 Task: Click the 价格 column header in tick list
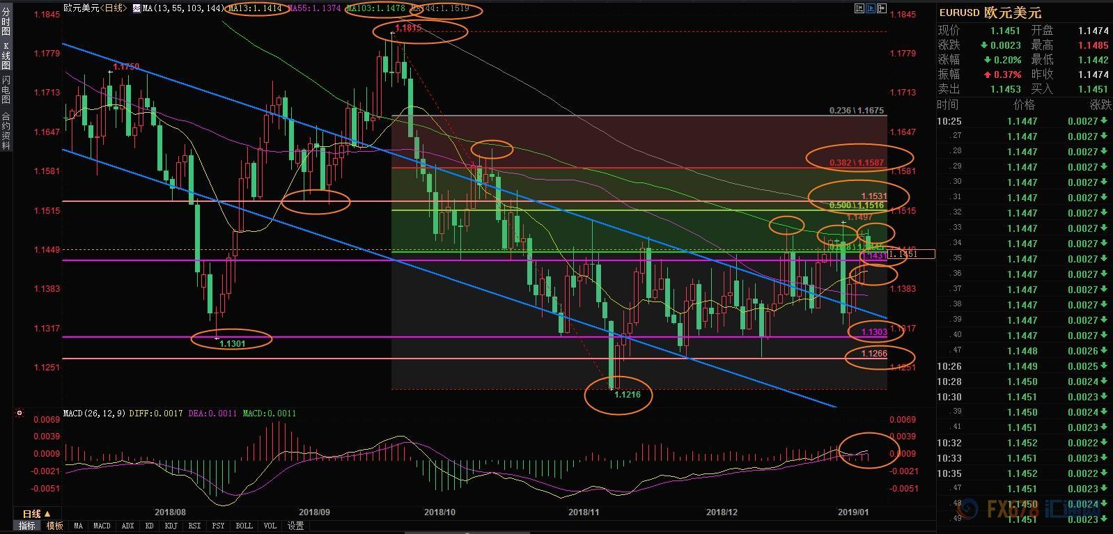tap(1024, 104)
